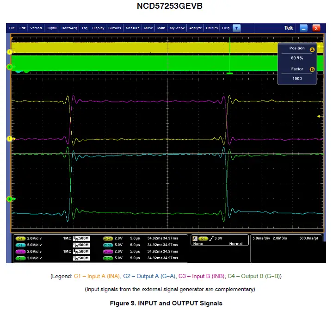Viewport: 333px width, 310px height.
Task: Click the Z1C2 zoom badge
Action: [x=108, y=245]
